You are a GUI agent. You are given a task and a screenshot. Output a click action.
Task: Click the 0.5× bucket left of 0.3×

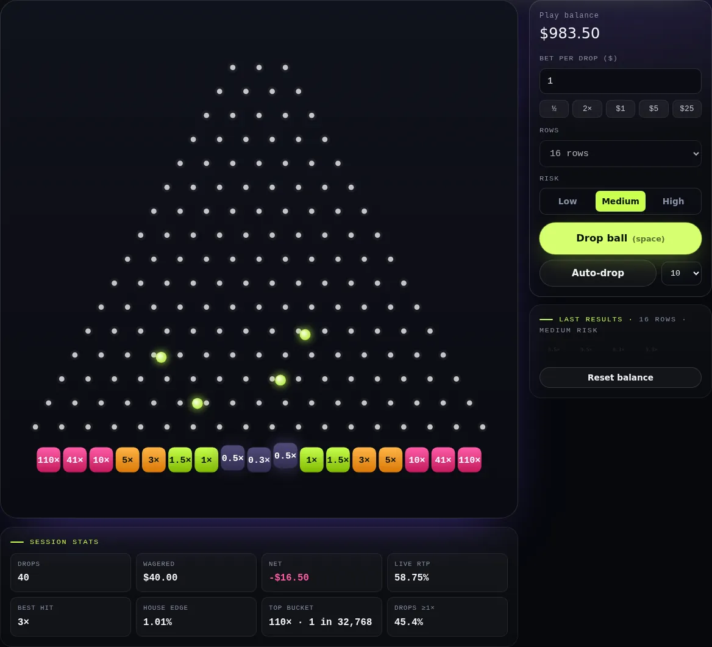pos(232,458)
